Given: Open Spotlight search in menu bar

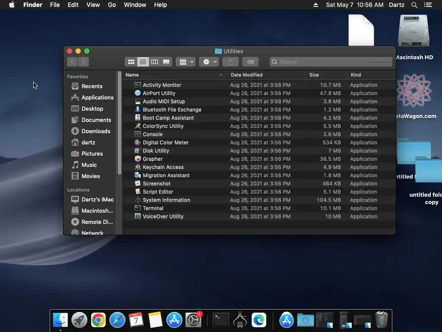Looking at the screenshot, I should [414, 5].
